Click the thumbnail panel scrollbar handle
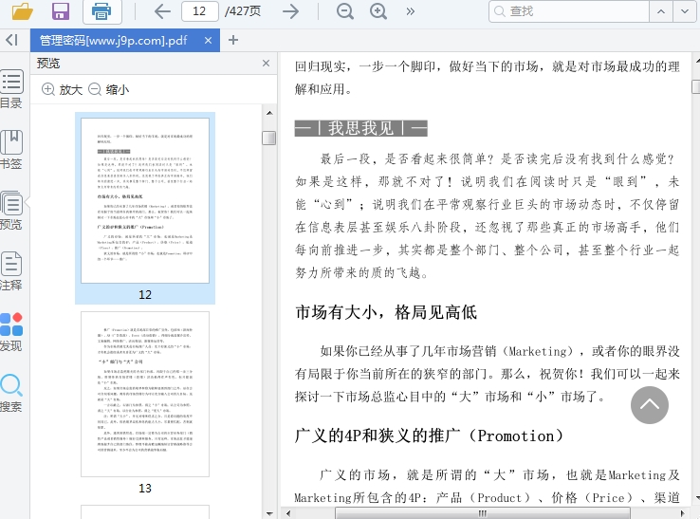The width and height of the screenshot is (700, 519). tap(268, 138)
